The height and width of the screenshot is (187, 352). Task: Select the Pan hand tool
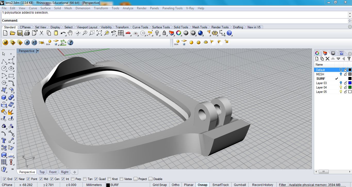tap(70, 33)
